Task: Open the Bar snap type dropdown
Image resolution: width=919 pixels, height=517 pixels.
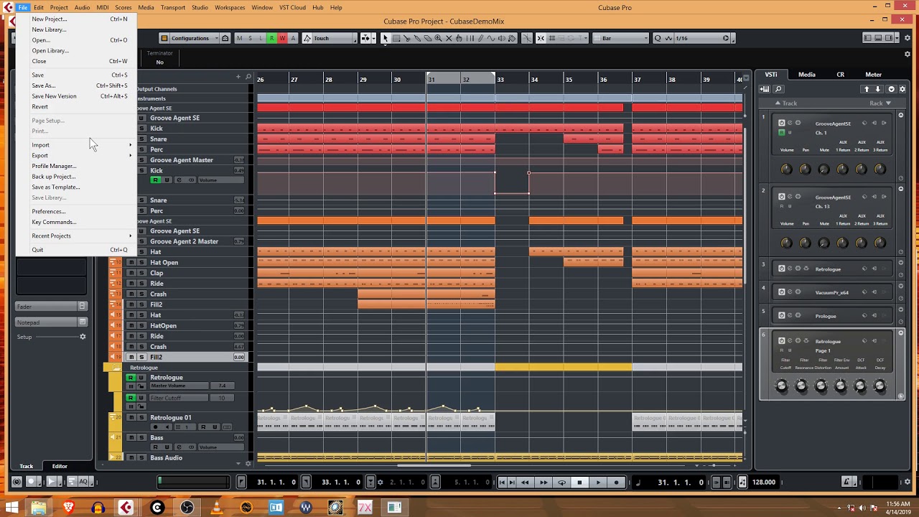Action: [x=621, y=38]
